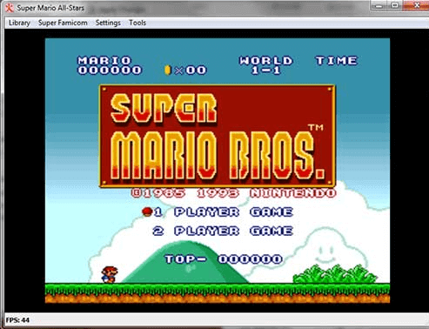Click the MARIO score counter
This screenshot has width=429, height=329.
[110, 65]
